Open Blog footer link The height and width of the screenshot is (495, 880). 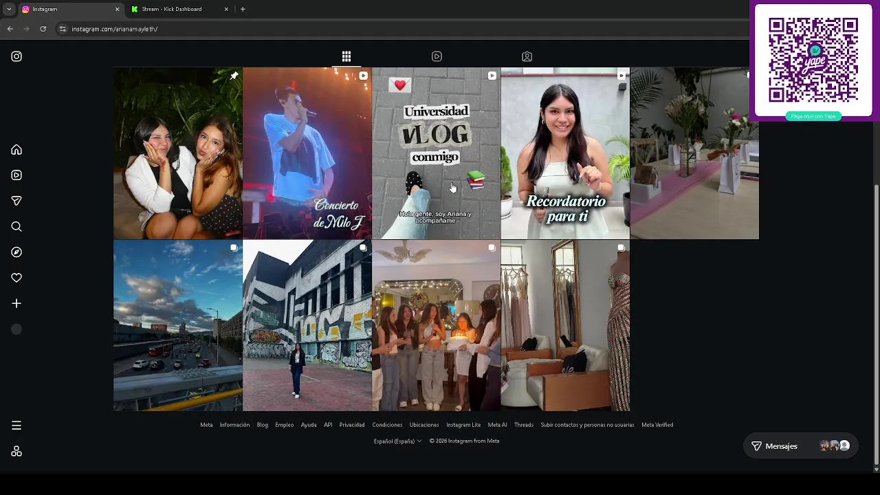pos(263,425)
